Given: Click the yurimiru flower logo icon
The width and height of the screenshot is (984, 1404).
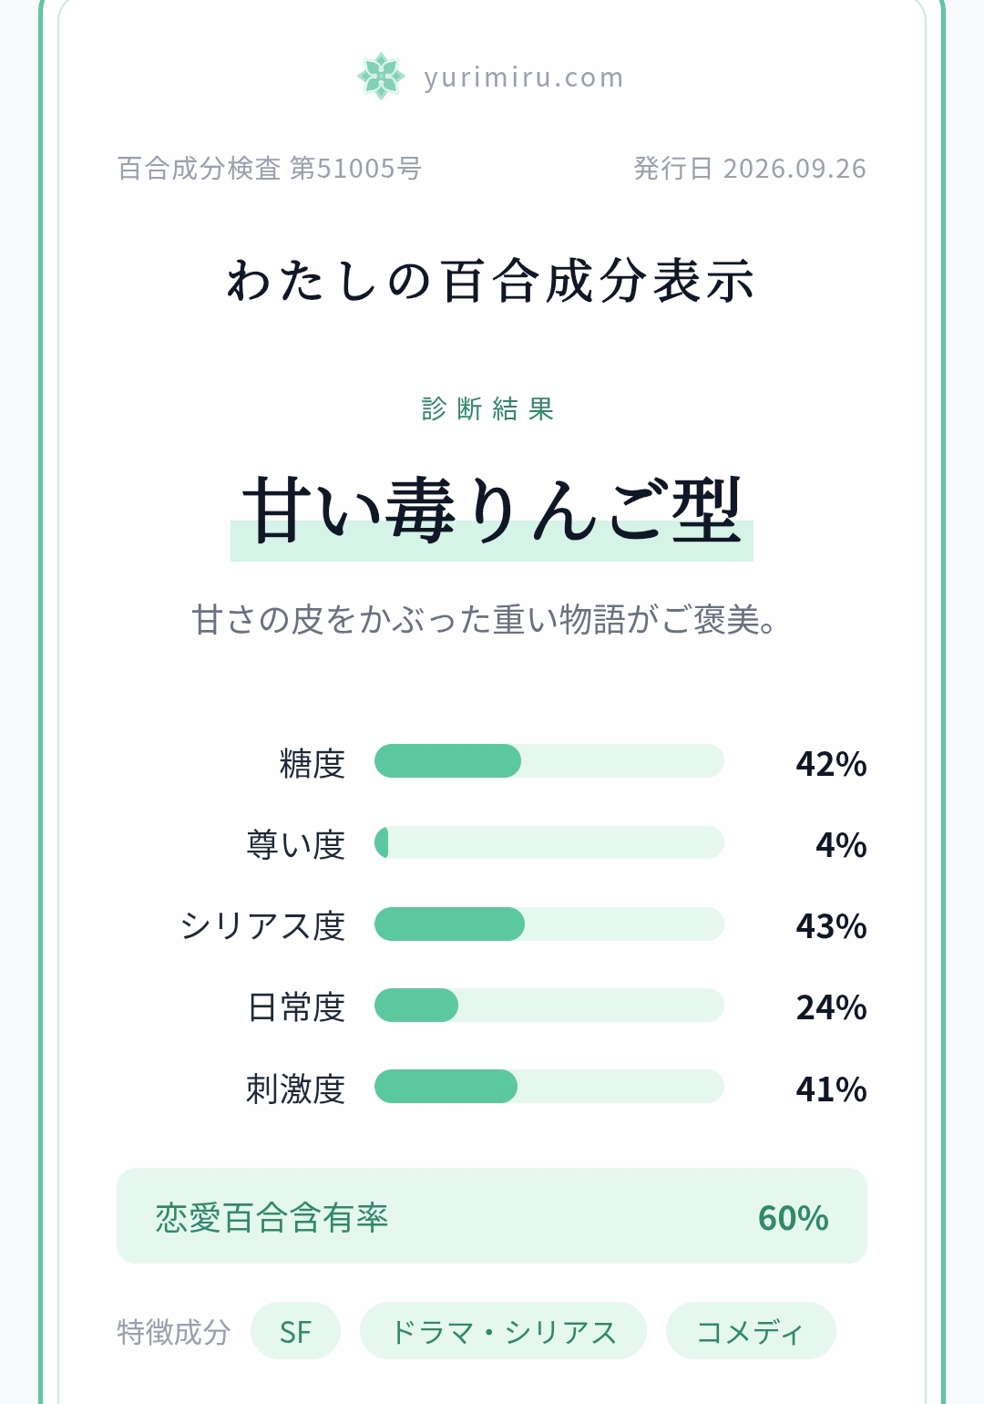Looking at the screenshot, I should [x=381, y=76].
